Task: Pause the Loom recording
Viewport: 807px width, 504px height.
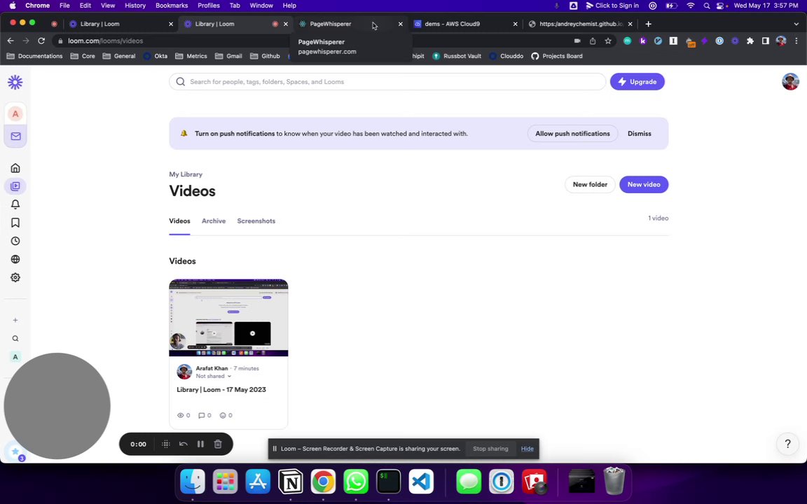Action: pyautogui.click(x=201, y=444)
